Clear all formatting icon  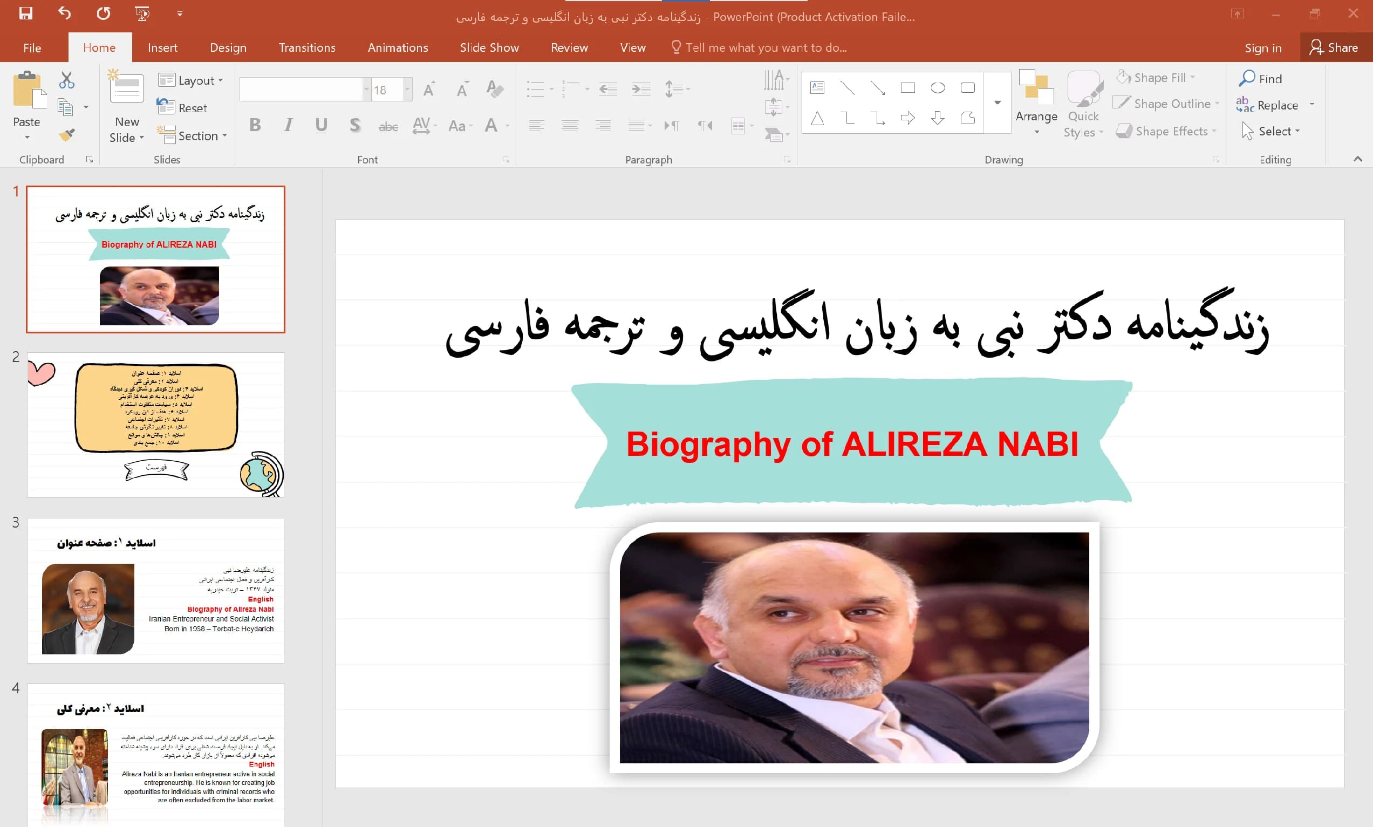click(495, 89)
